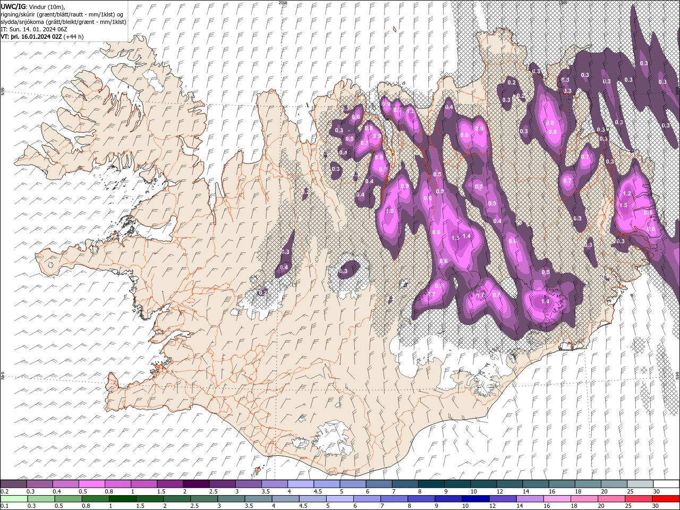Screen dimensions: 680x510
Task: Select rain-scale swatch between 20 and 25
Action: pyautogui.click(x=611, y=498)
